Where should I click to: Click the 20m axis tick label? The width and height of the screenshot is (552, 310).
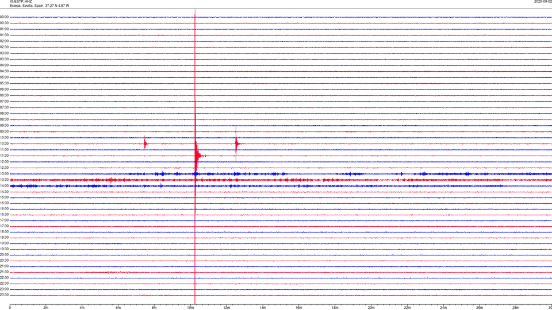tap(371, 308)
